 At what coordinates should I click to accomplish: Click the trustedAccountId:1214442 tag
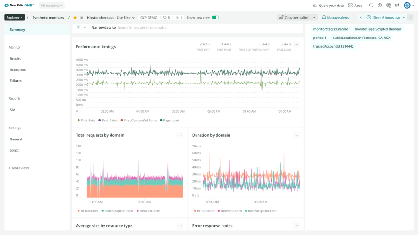click(x=333, y=46)
